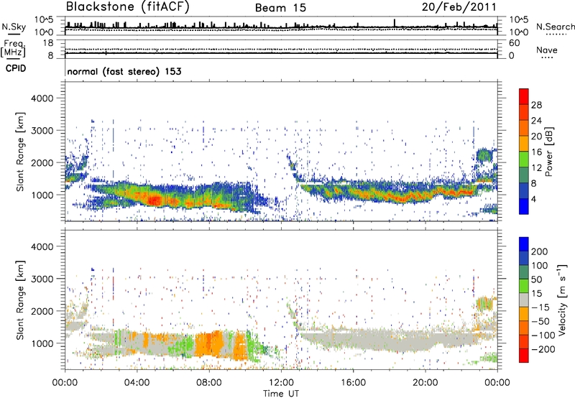The width and height of the screenshot is (575, 398).
Task: Pick power colorbar segment between 16 and 20
Action: [524, 144]
